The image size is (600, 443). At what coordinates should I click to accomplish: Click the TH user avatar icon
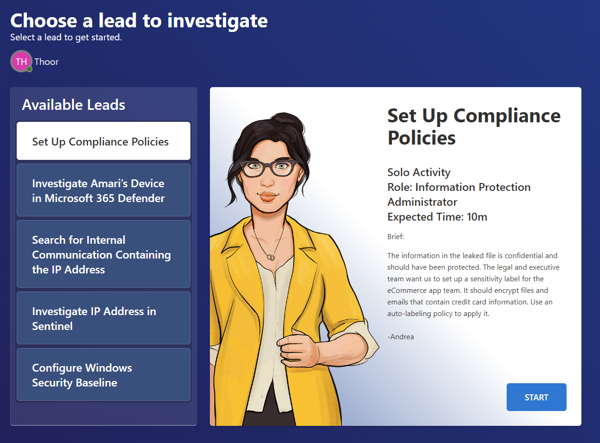[x=21, y=61]
